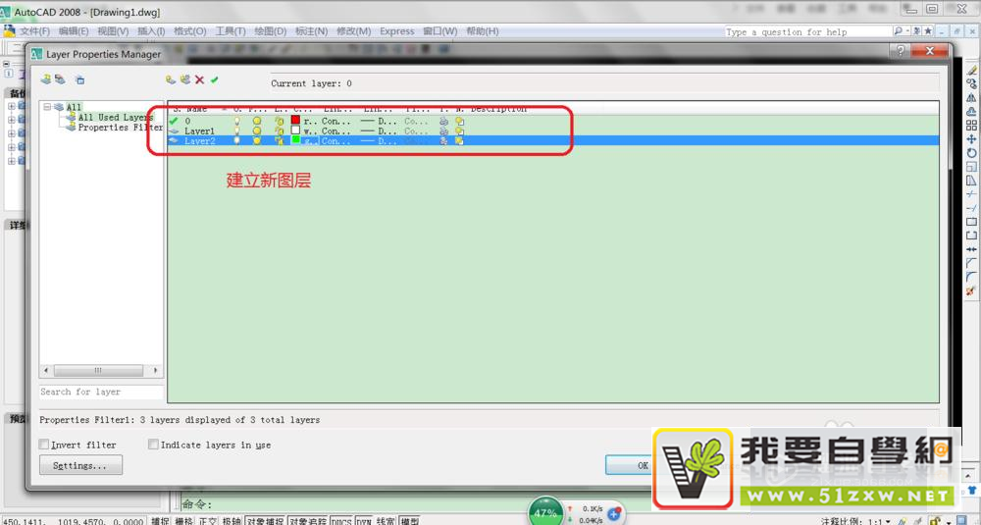The height and width of the screenshot is (525, 981).
Task: Click the Layer States Manager icon
Action: coord(79,79)
